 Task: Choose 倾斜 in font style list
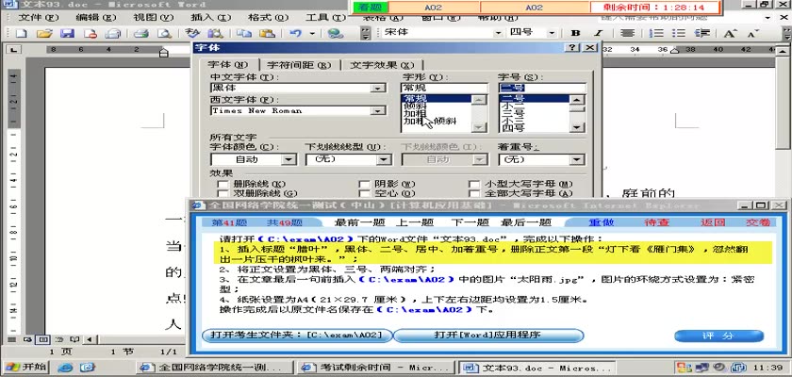pos(415,106)
